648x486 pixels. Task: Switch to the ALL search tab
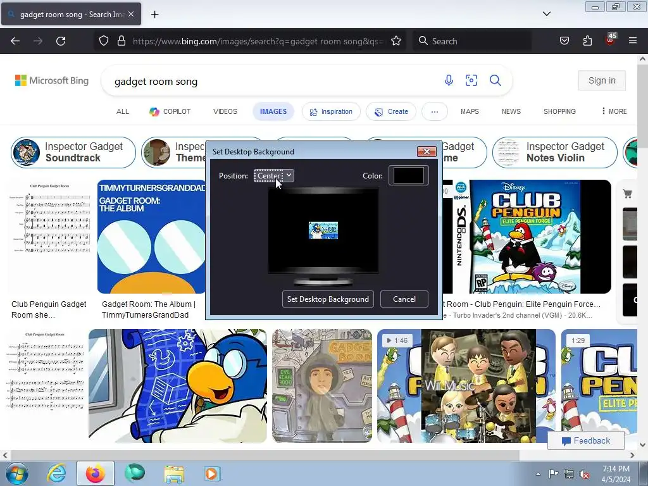pyautogui.click(x=123, y=111)
